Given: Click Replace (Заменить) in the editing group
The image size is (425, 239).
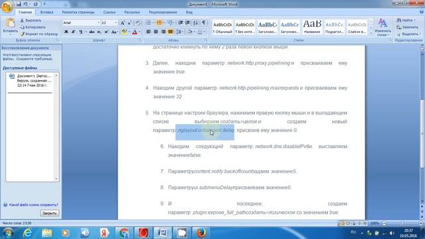Looking at the screenshot, I should click(407, 27).
